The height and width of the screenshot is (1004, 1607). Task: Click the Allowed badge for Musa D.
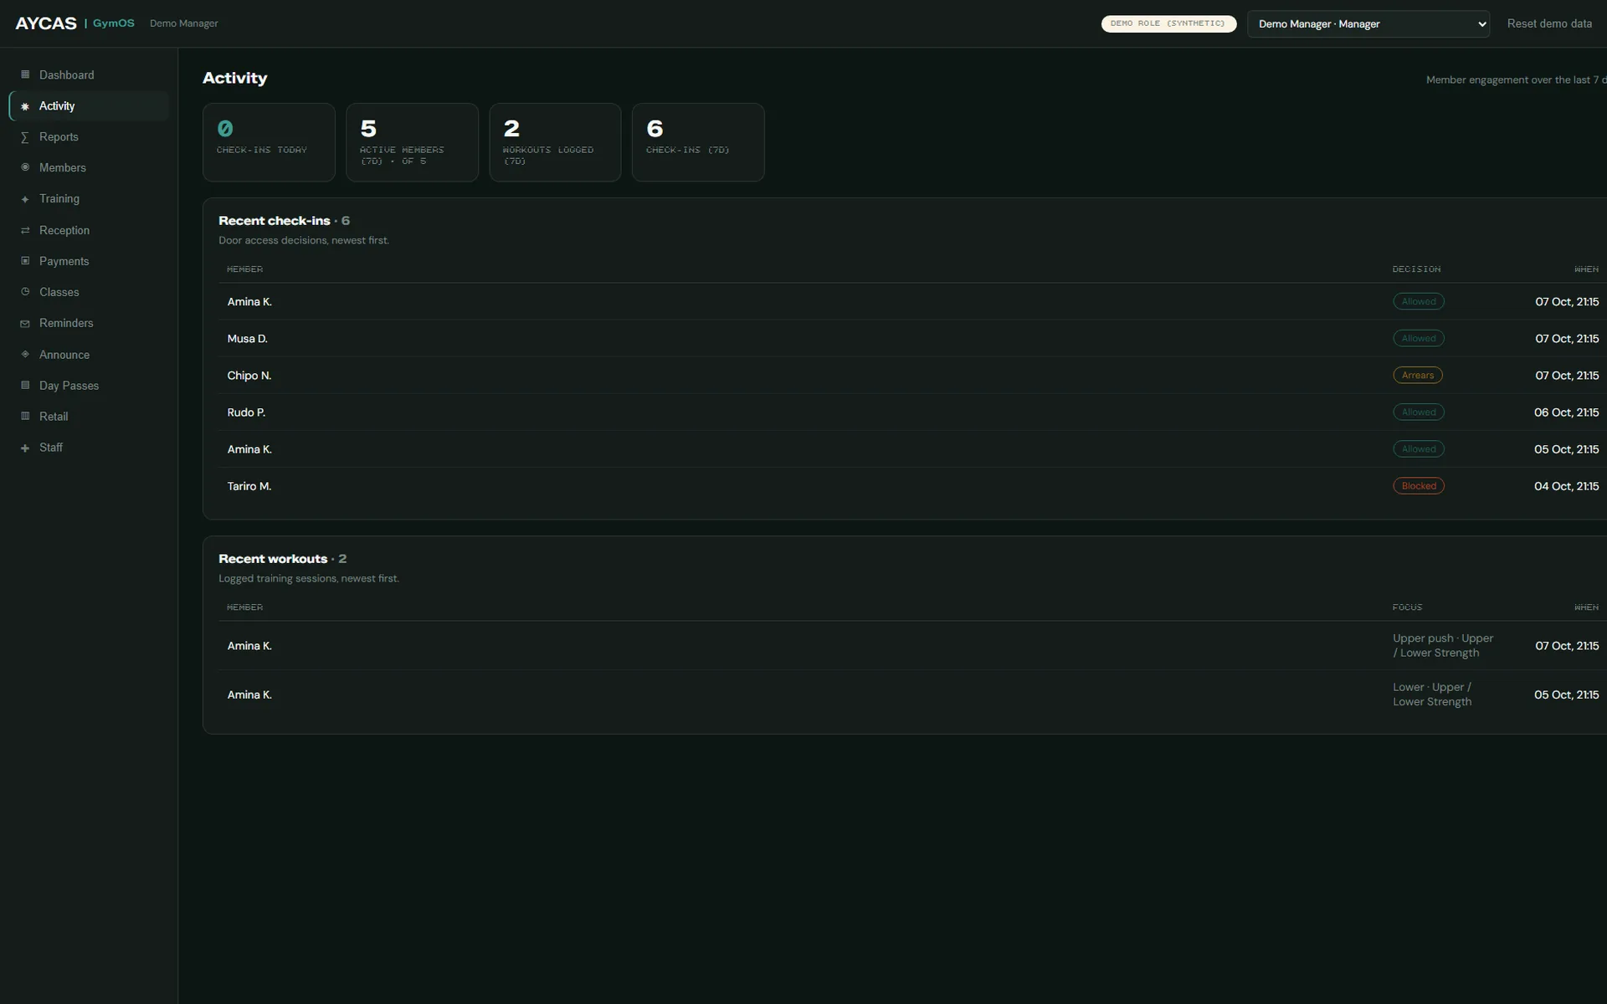[x=1419, y=339]
